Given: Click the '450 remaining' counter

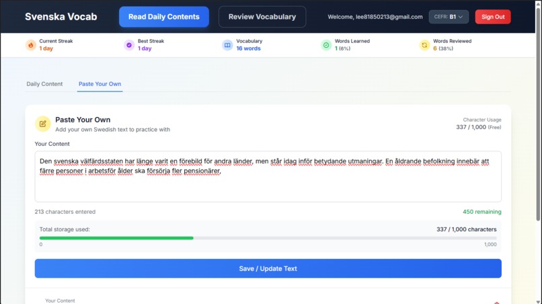Looking at the screenshot, I should (482, 212).
